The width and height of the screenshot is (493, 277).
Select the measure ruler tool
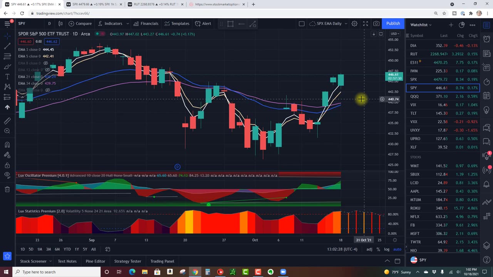click(7, 121)
